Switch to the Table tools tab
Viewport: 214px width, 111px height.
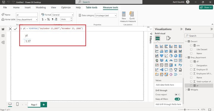click(x=92, y=7)
